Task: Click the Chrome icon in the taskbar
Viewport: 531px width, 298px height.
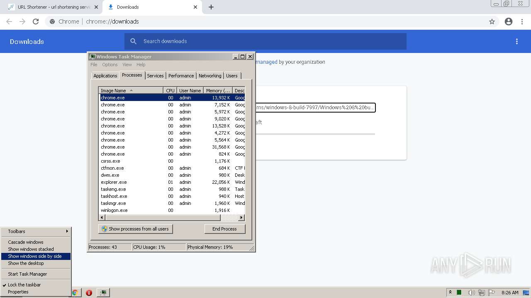Action: (x=75, y=293)
